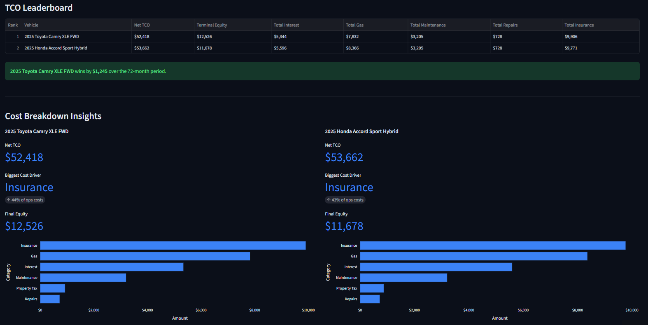Click the Rank column header
The height and width of the screenshot is (325, 648).
(14, 25)
